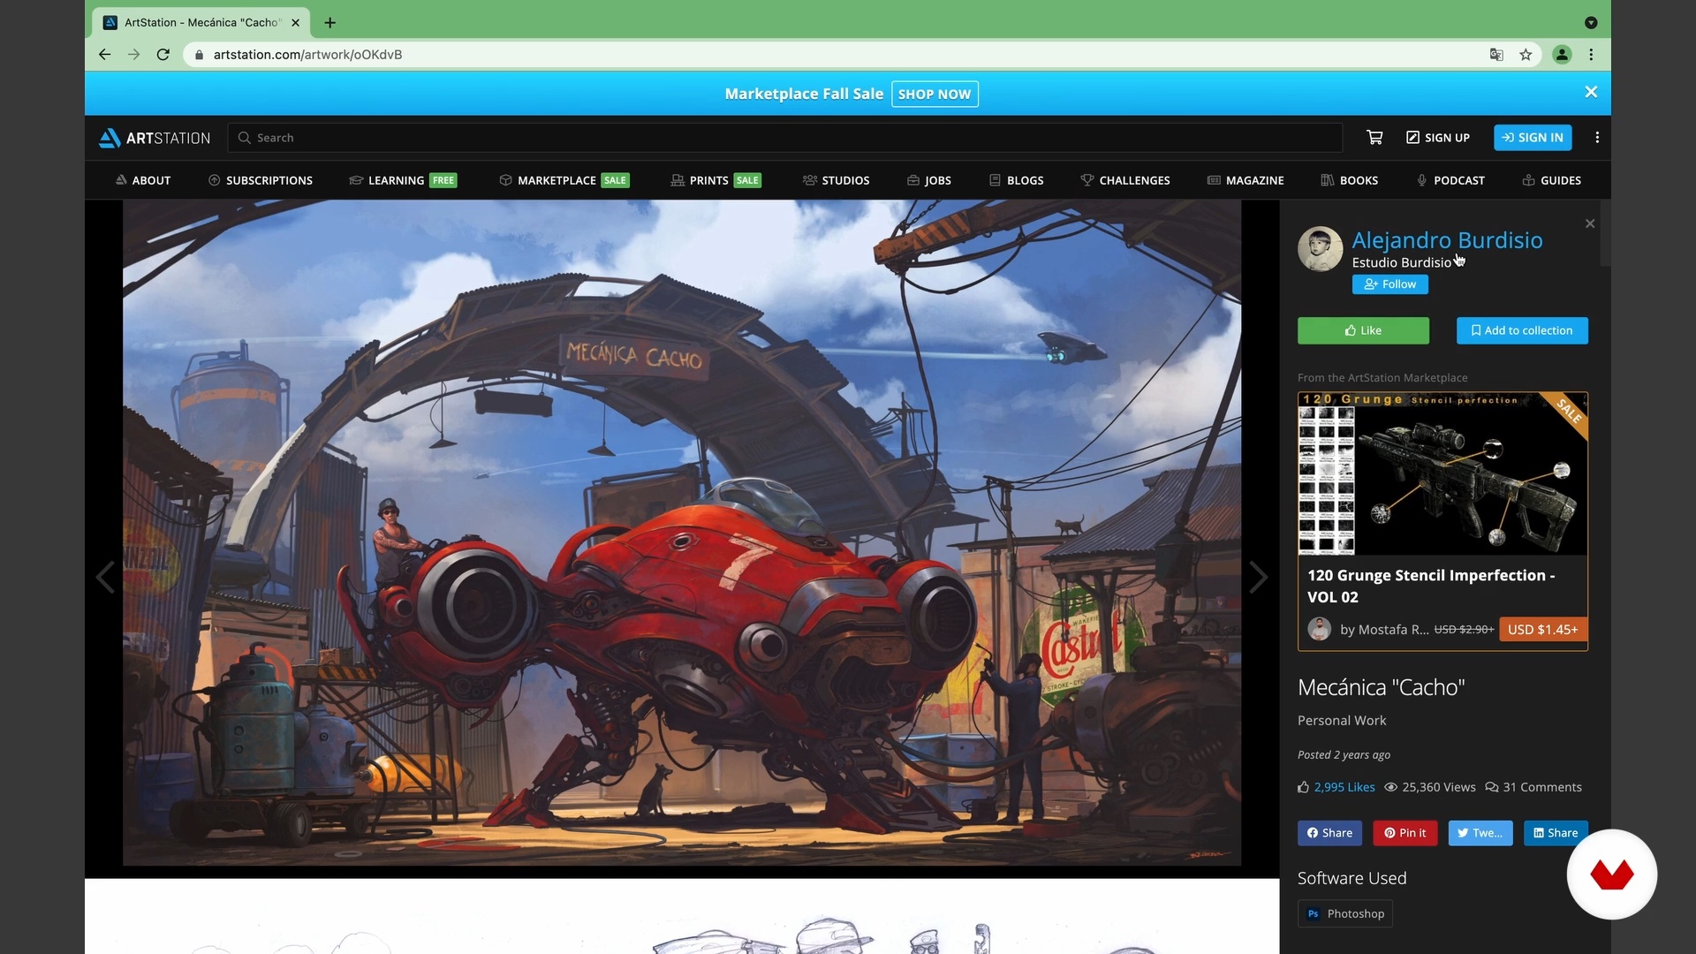
Task: Click the SIGN UP button
Action: click(x=1438, y=138)
